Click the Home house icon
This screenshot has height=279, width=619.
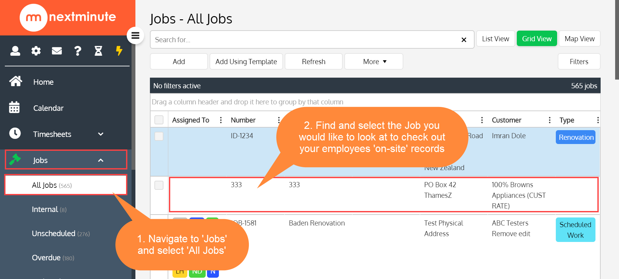[x=15, y=82]
